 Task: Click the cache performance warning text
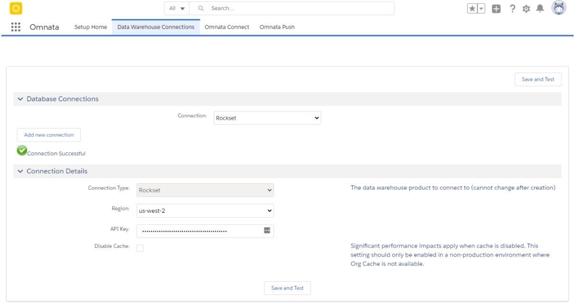pos(450,255)
